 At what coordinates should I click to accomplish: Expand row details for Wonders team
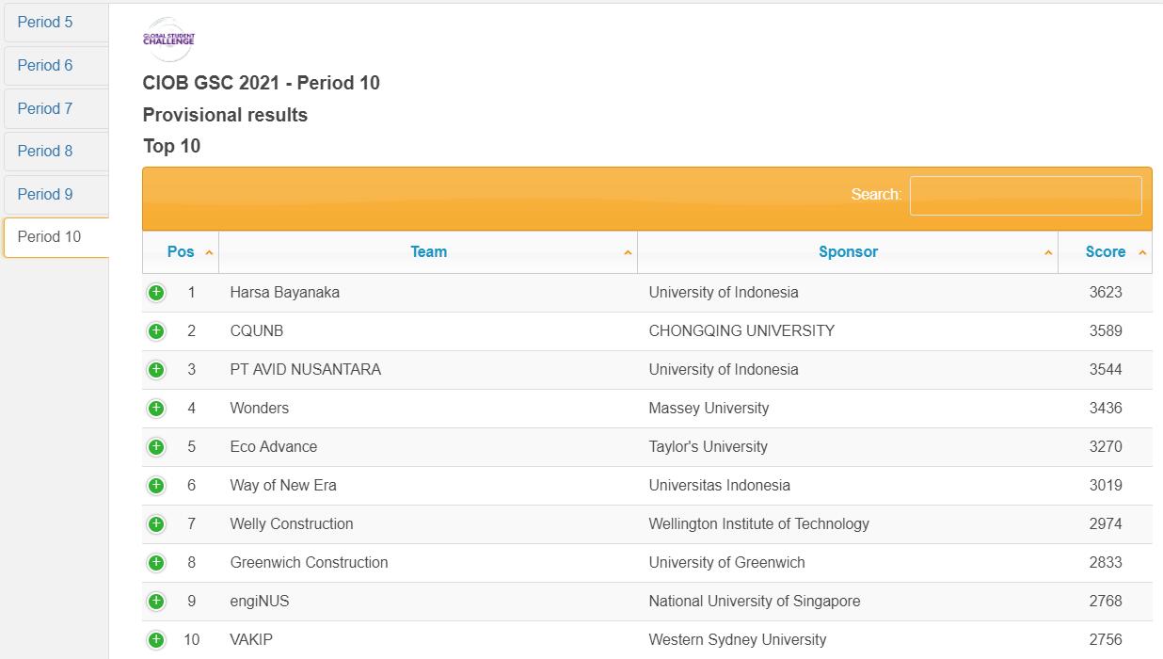point(156,409)
